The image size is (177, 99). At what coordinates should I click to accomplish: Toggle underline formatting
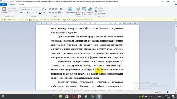[x=27, y=13]
